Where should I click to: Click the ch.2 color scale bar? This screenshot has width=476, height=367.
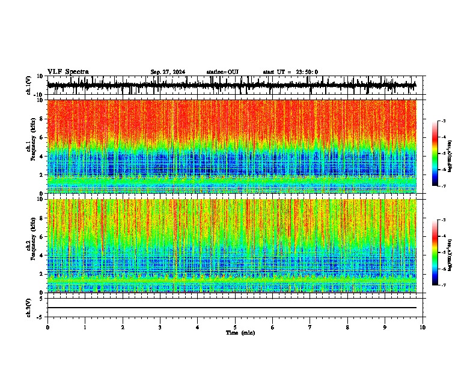(435, 252)
